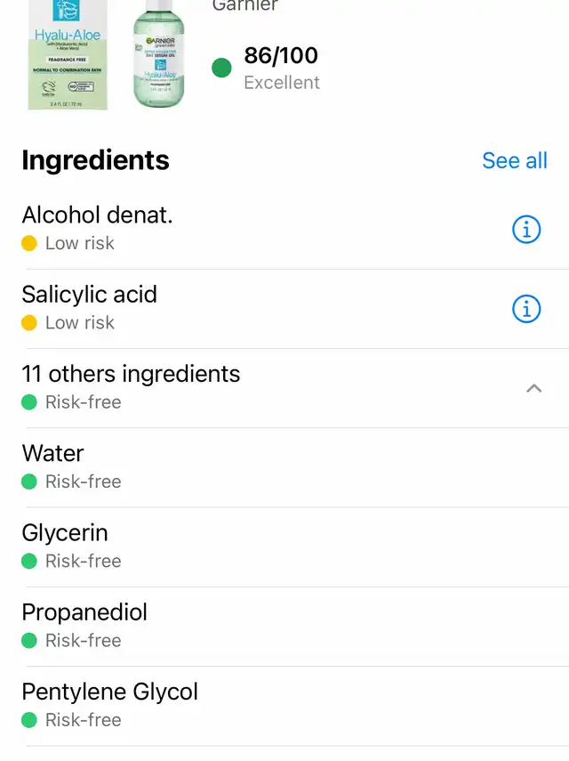This screenshot has height=761, width=569.
Task: Tap the green dot under Water
Action: click(29, 482)
